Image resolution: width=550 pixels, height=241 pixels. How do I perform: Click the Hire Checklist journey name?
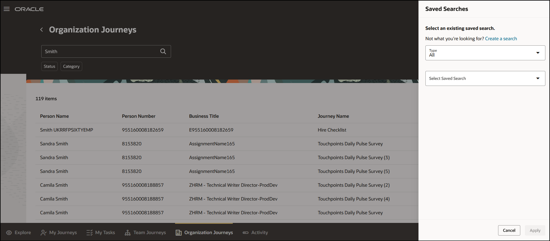click(x=332, y=130)
